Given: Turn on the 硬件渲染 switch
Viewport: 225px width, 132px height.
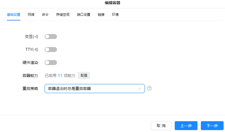Looking at the screenshot, I should click(x=51, y=63).
